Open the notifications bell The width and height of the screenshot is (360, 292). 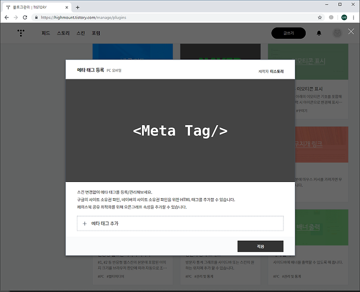(x=319, y=33)
